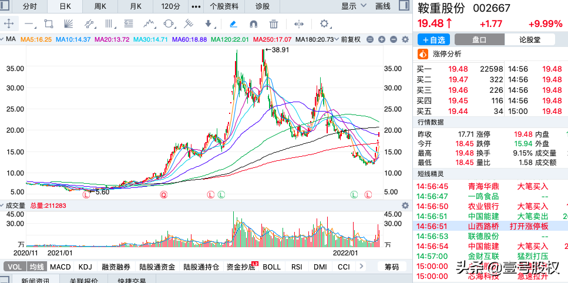Toggle the left sidebar panel icon
The image size is (568, 283).
pos(5,5)
